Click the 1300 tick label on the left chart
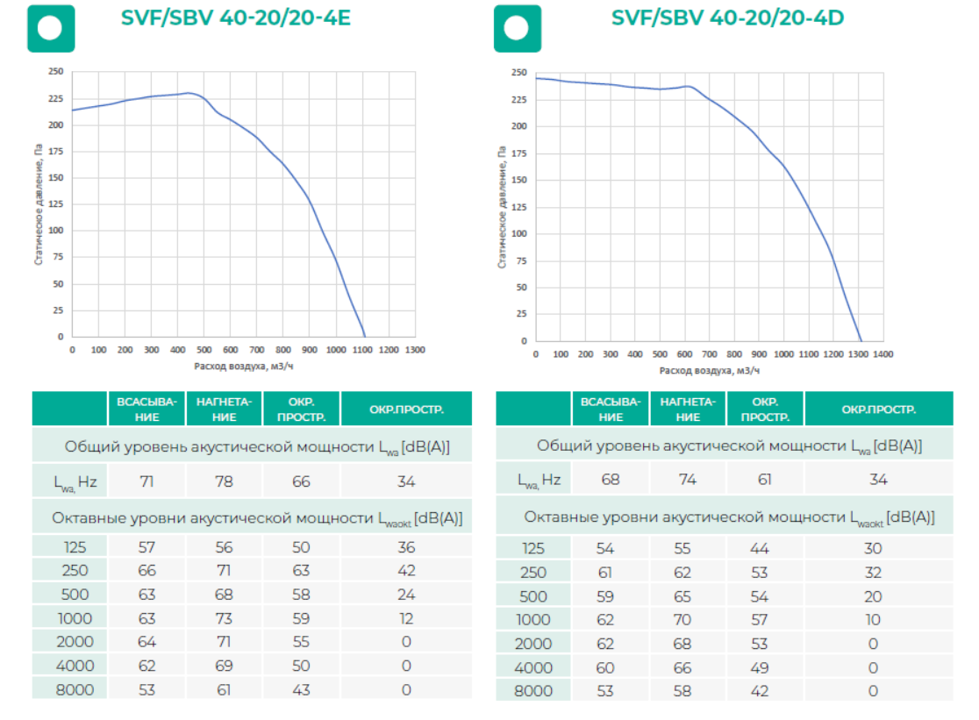This screenshot has height=720, width=979. point(415,350)
